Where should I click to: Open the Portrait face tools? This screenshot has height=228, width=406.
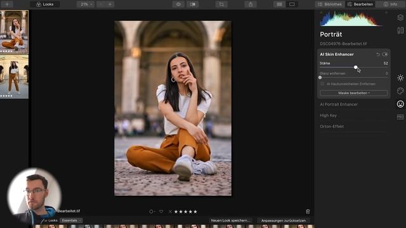point(400,104)
